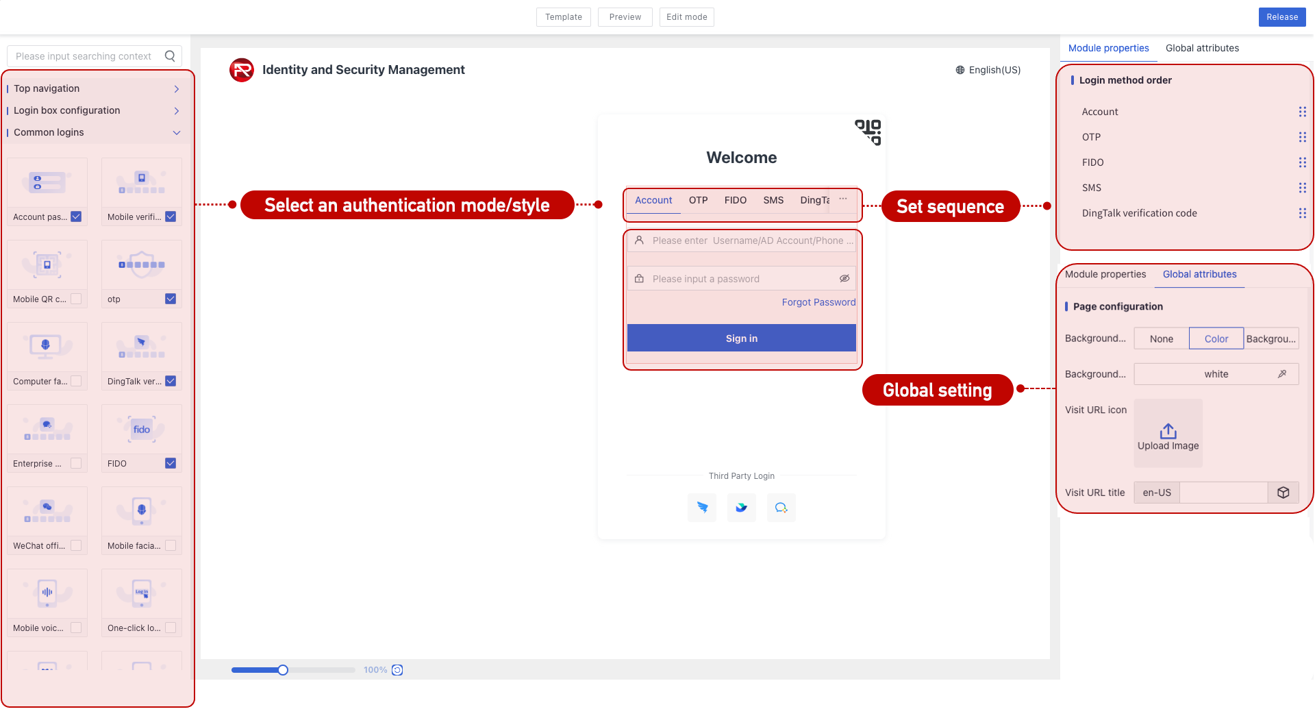This screenshot has width=1315, height=718.
Task: Click the zoom slider handle
Action: [283, 670]
